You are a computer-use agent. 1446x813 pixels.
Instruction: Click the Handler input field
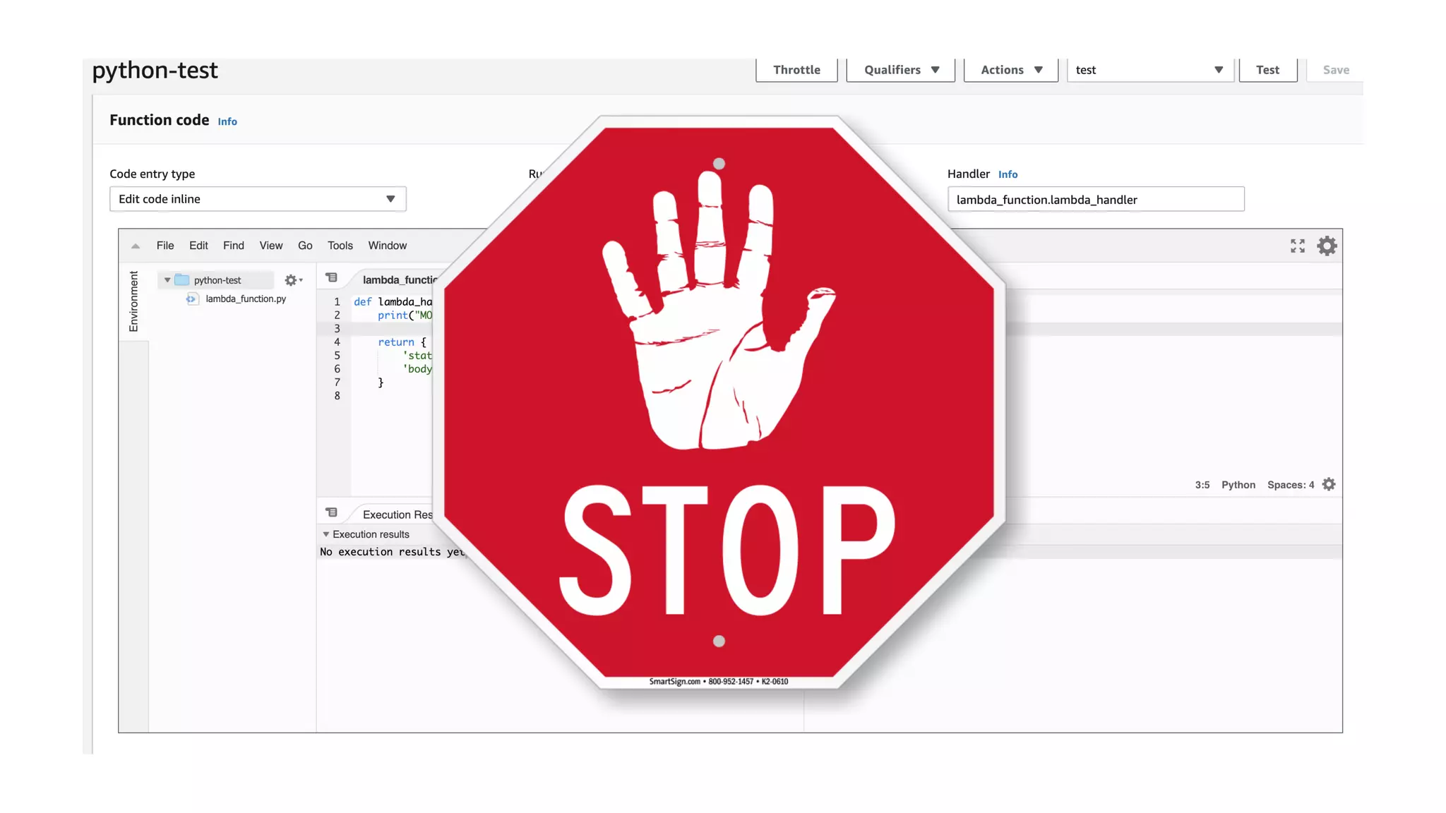[1095, 200]
